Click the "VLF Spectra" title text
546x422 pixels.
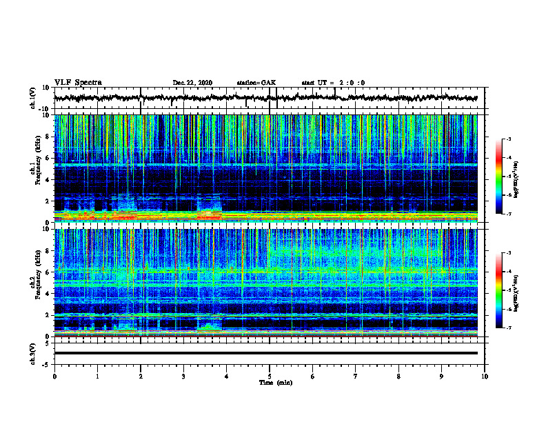coord(78,83)
